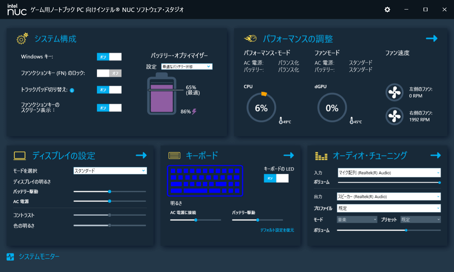Open performance tuning details arrow
Image resolution: width=454 pixels, height=272 pixels.
tap(432, 38)
